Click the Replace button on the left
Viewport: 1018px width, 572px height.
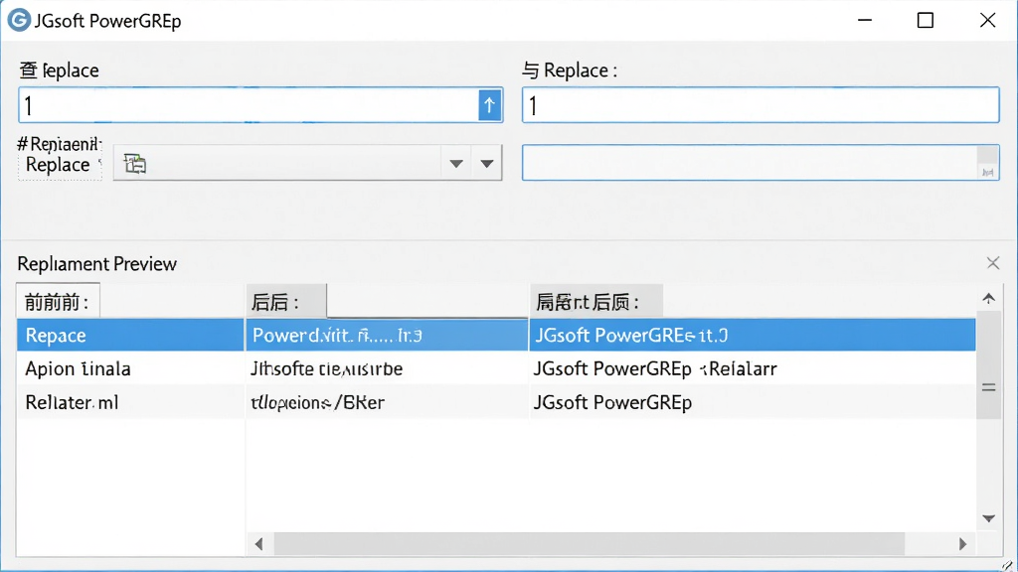coord(59,165)
